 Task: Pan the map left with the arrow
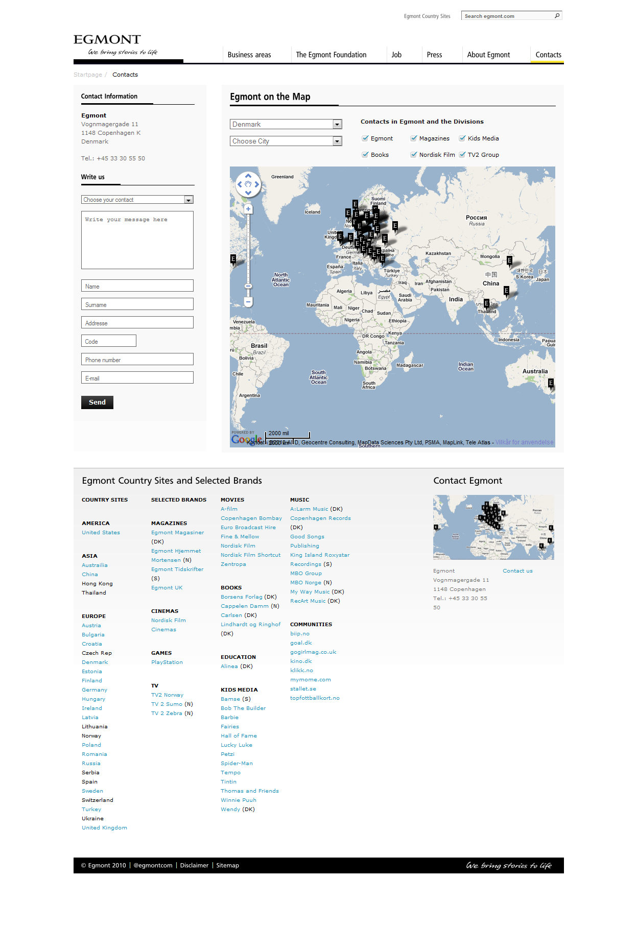pyautogui.click(x=240, y=184)
